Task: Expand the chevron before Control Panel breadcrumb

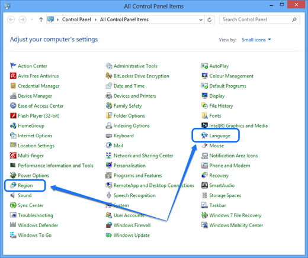Action: [x=58, y=20]
